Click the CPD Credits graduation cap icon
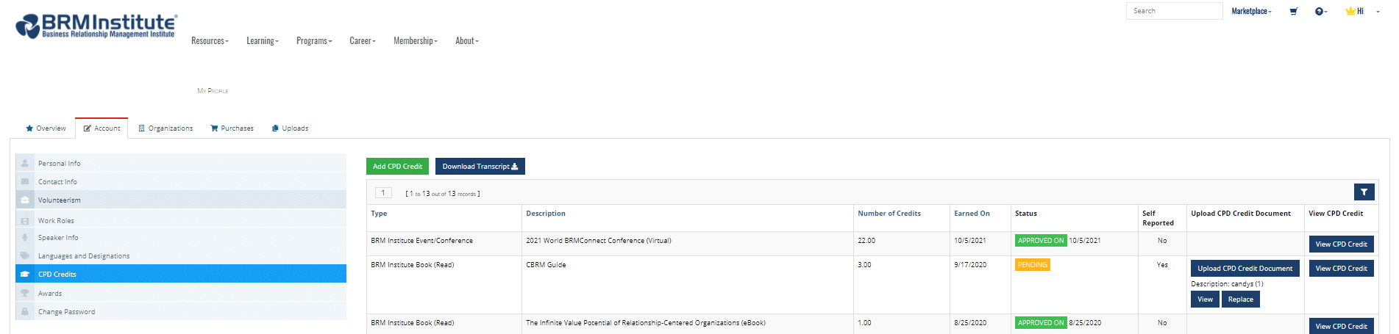Screen dimensions: 1399x334 [x=25, y=274]
